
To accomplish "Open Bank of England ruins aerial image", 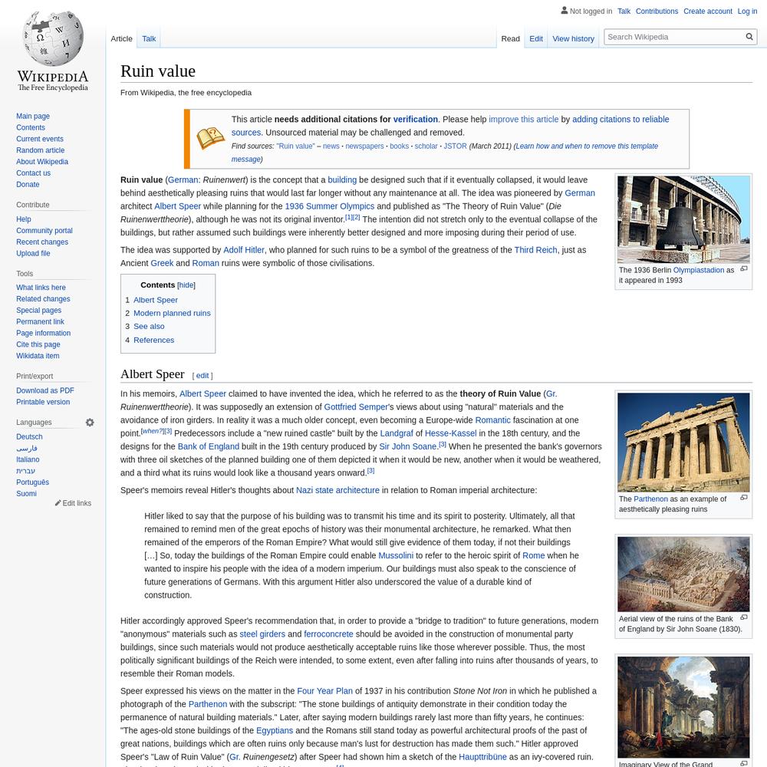I will (683, 574).
